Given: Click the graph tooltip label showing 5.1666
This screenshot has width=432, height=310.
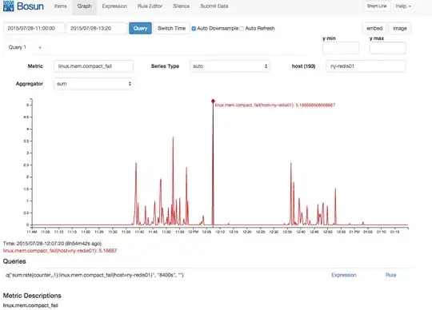Looking at the screenshot, I should click(x=275, y=105).
